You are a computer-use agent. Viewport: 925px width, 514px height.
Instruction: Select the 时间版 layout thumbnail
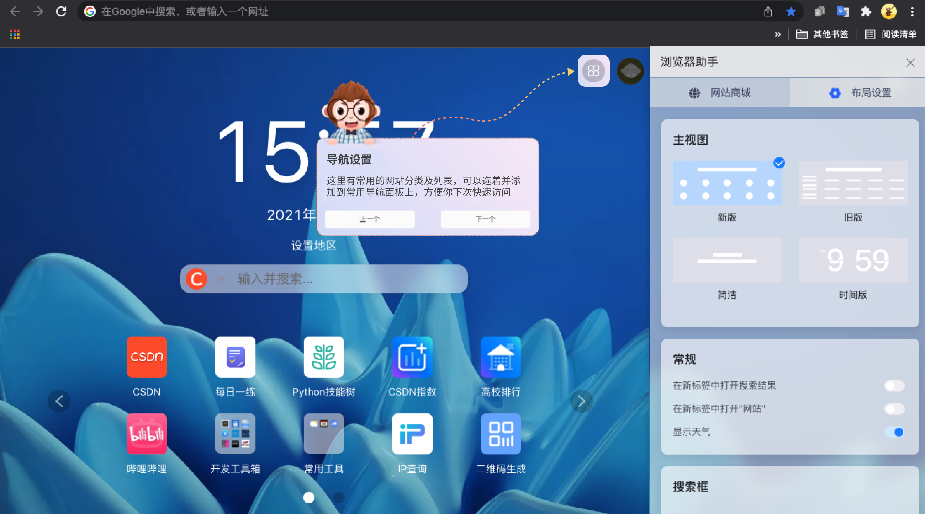click(853, 261)
